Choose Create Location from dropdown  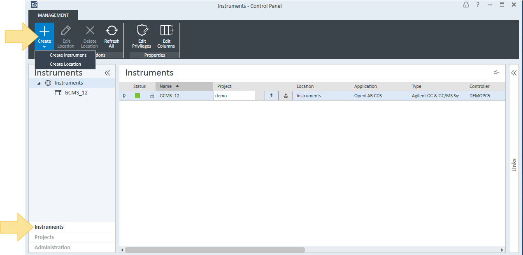pyautogui.click(x=65, y=64)
